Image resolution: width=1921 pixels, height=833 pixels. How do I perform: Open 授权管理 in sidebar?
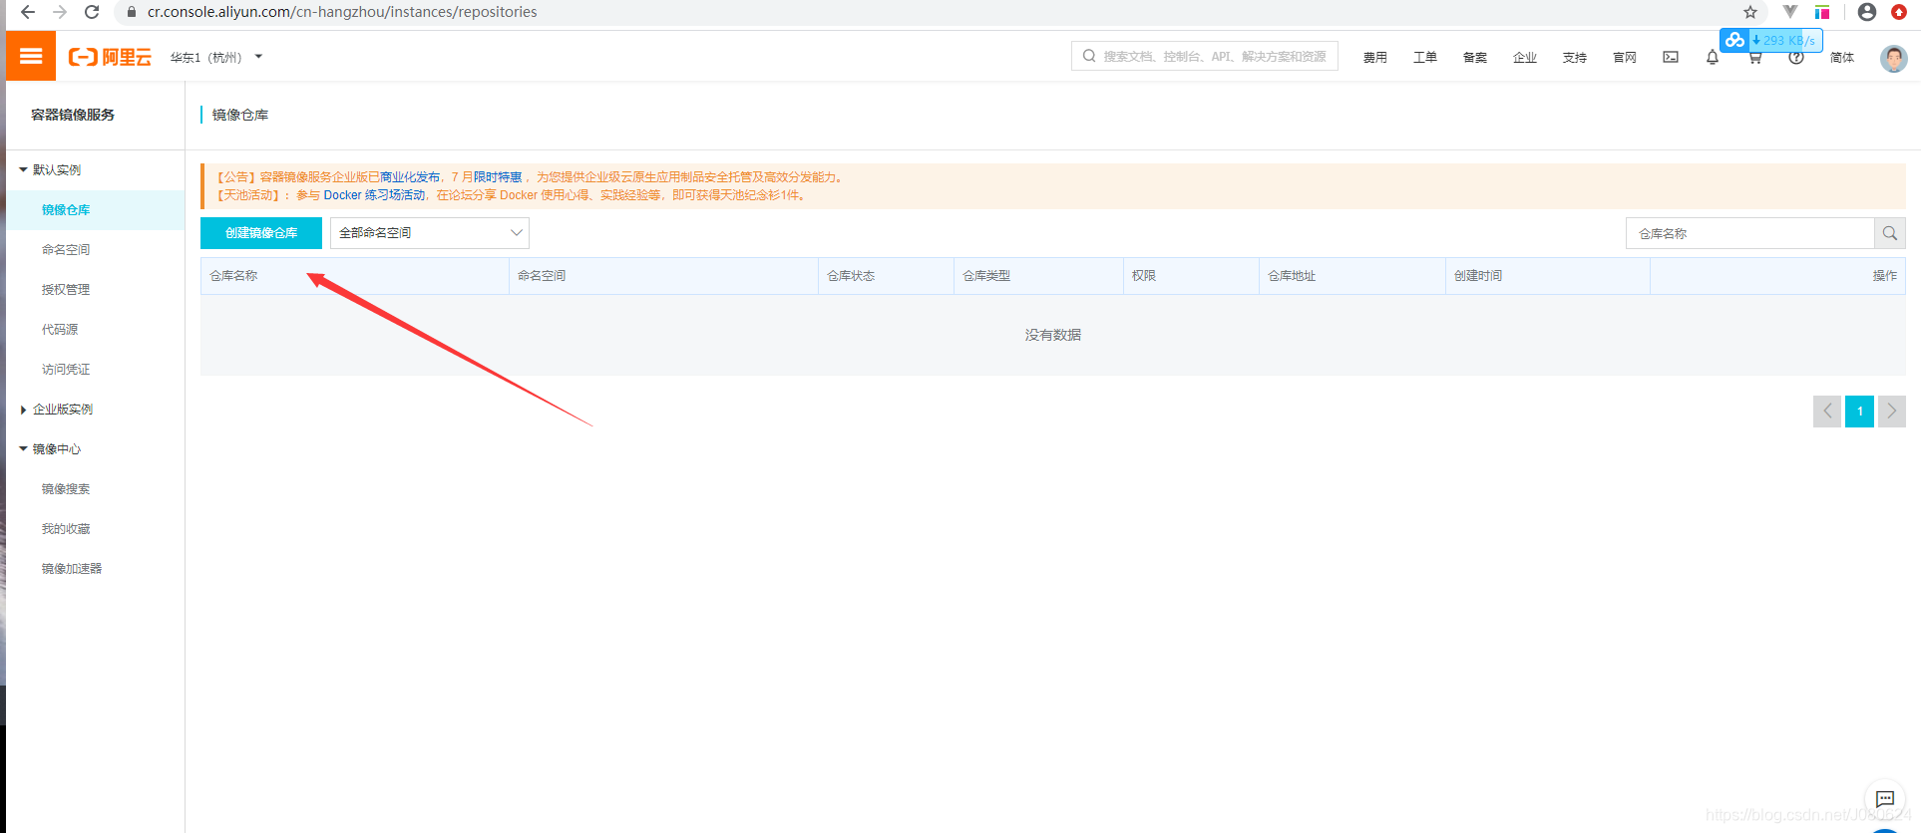(66, 289)
